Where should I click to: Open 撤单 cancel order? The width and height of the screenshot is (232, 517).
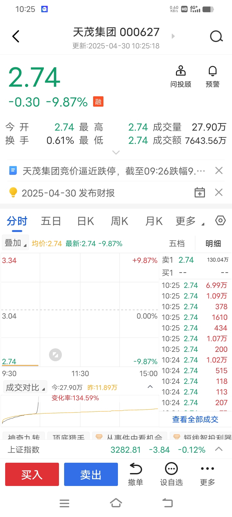(135, 474)
